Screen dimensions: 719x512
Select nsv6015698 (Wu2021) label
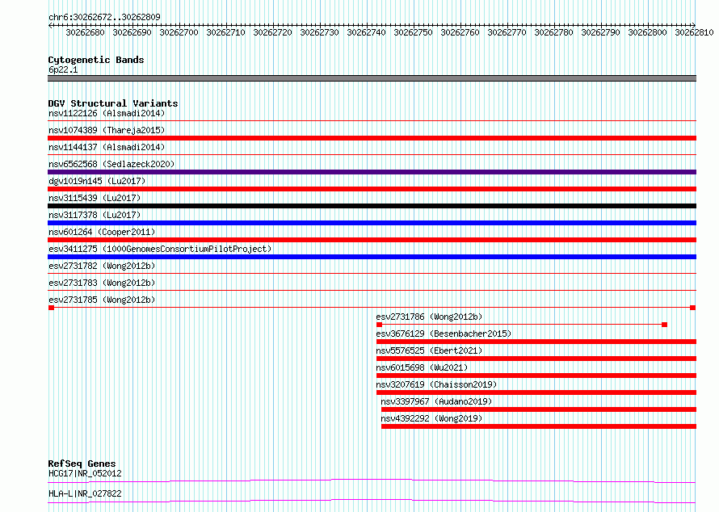click(422, 367)
